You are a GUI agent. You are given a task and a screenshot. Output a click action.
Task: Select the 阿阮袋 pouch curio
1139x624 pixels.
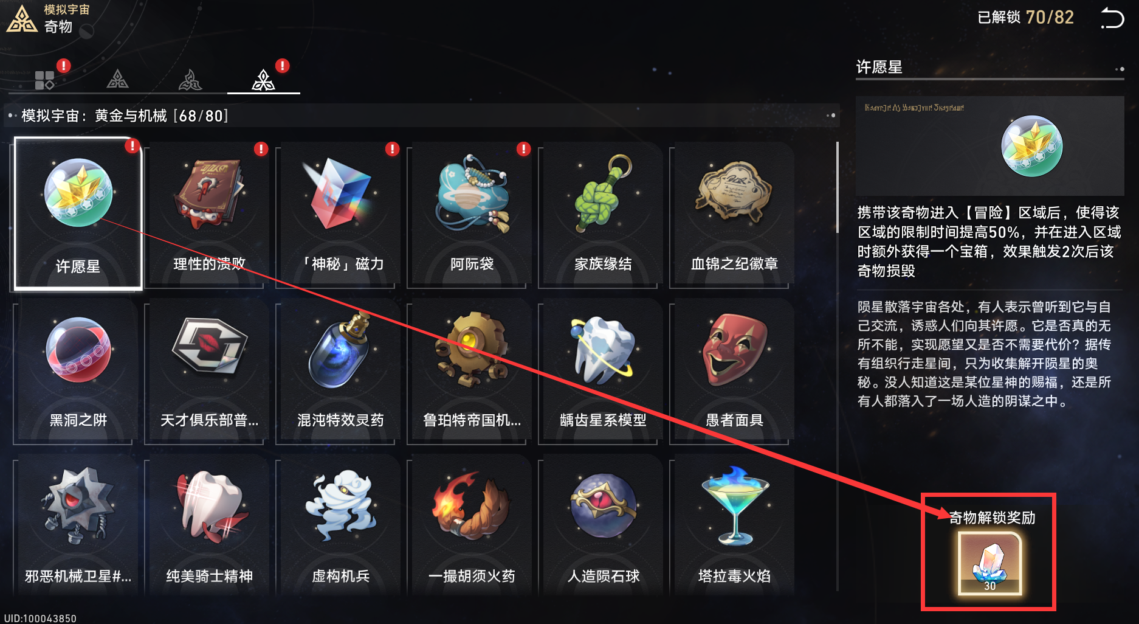471,213
